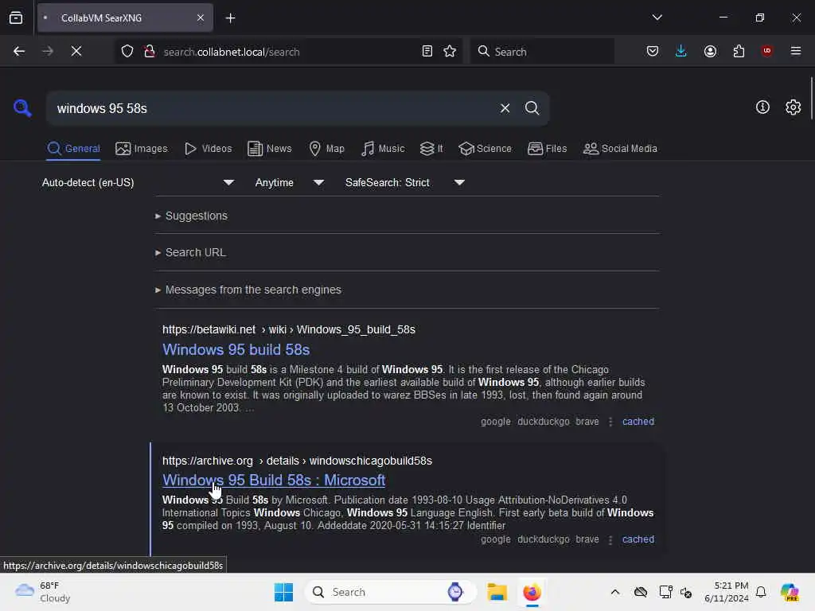The image size is (815, 611).
Task: Open the Copilot preview icon
Action: click(x=790, y=592)
